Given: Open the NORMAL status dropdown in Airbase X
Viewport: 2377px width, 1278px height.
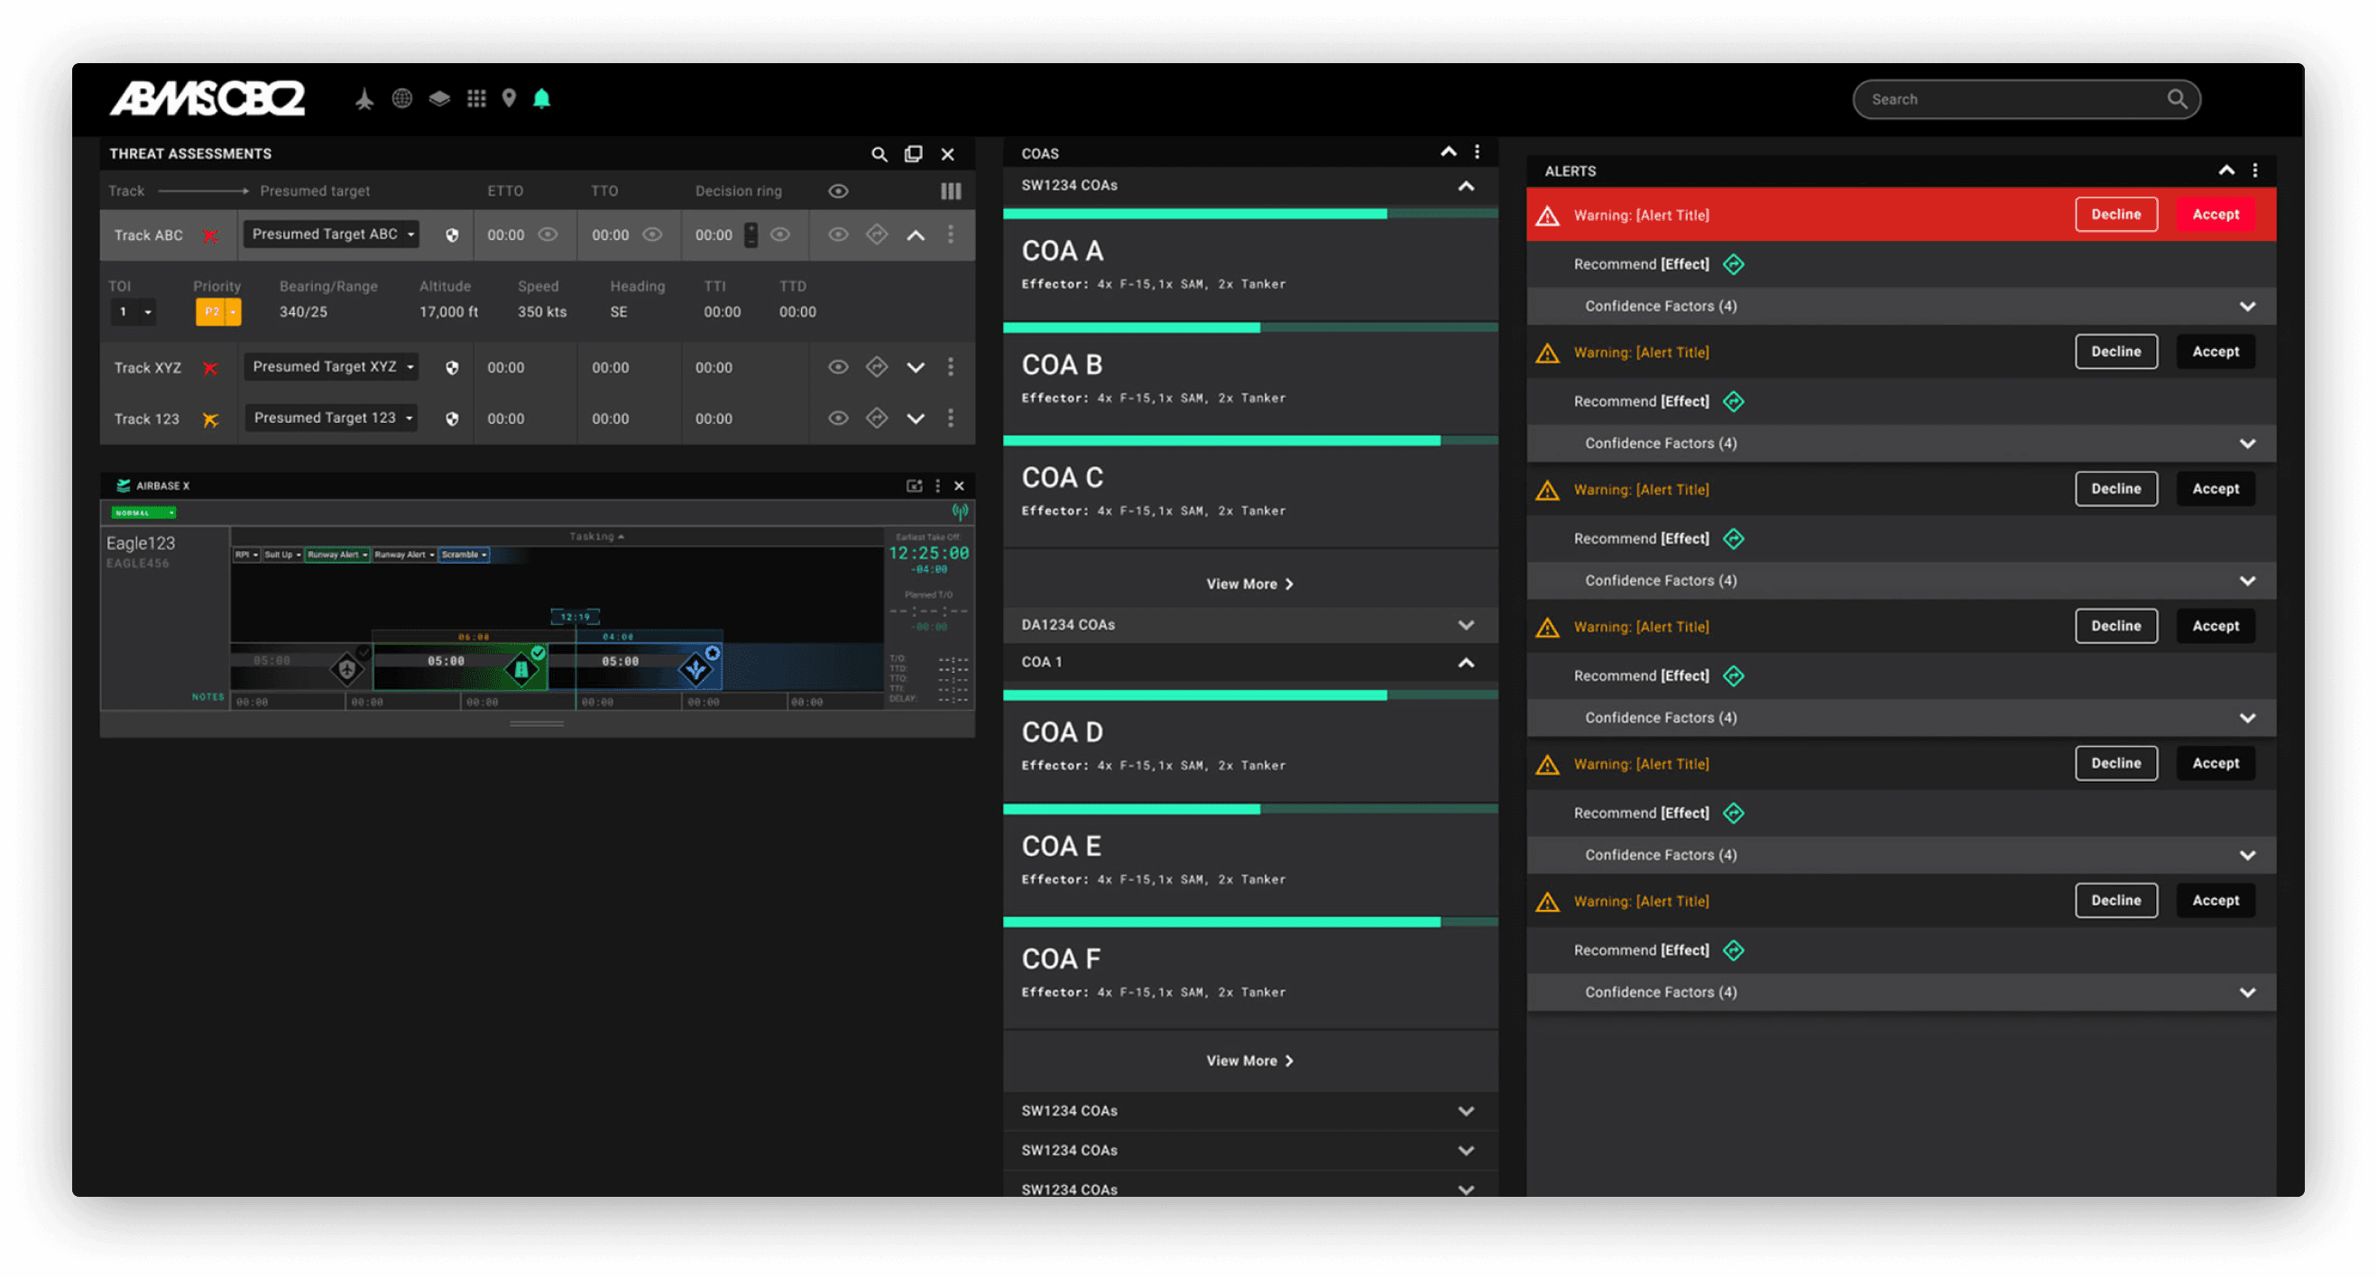Looking at the screenshot, I should pos(143,512).
